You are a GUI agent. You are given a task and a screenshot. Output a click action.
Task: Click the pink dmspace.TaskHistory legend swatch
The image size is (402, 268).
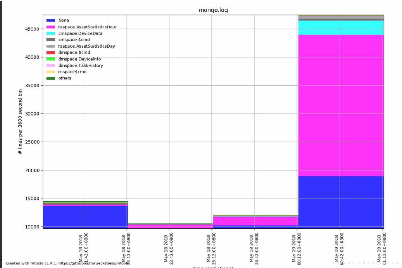(x=50, y=65)
